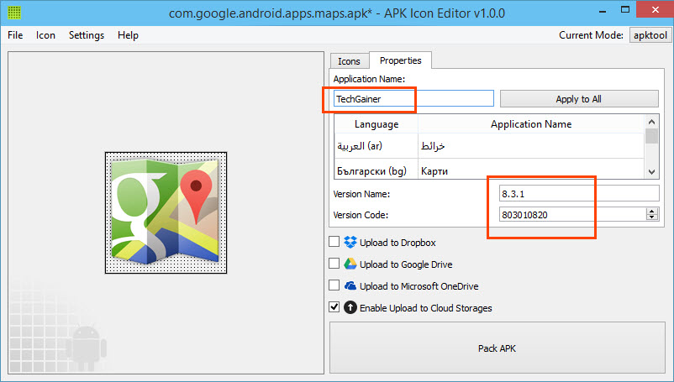This screenshot has width=674, height=382.
Task: Click the Version Name field showing 8.3.1
Action: coord(579,194)
